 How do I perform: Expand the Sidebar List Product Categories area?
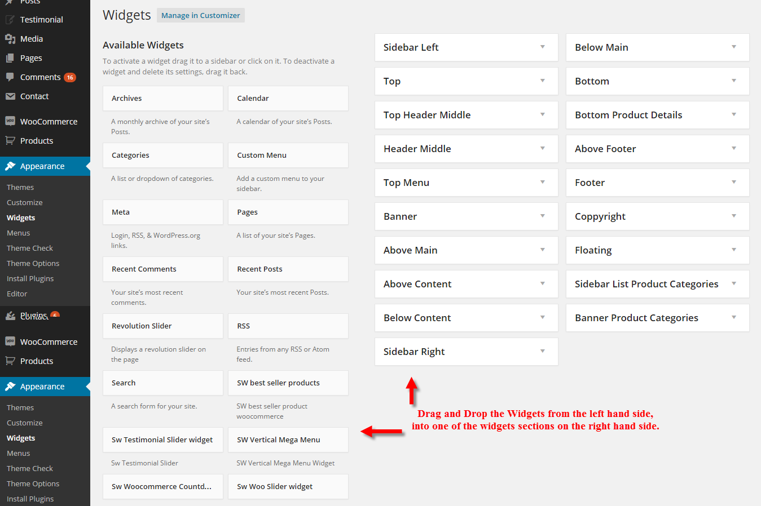coord(658,284)
